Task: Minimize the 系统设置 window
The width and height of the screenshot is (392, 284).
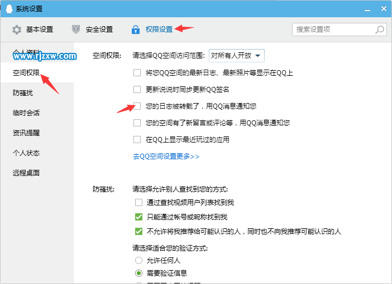Action: point(367,9)
